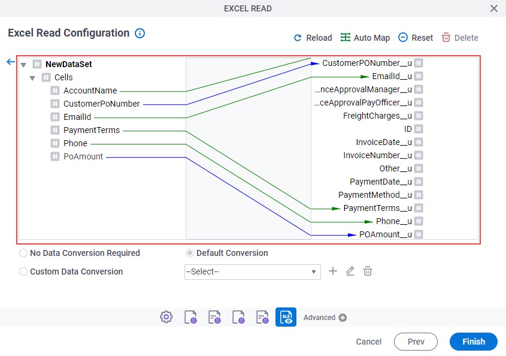Click the Finish button
This screenshot has width=506, height=356.
point(474,342)
